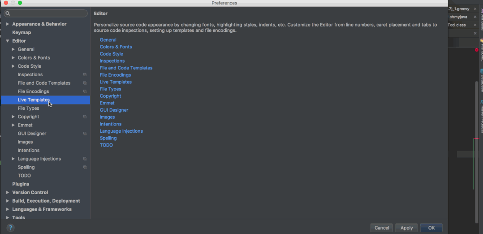Expand the Version Control section
This screenshot has height=234, width=483.
pyautogui.click(x=8, y=192)
